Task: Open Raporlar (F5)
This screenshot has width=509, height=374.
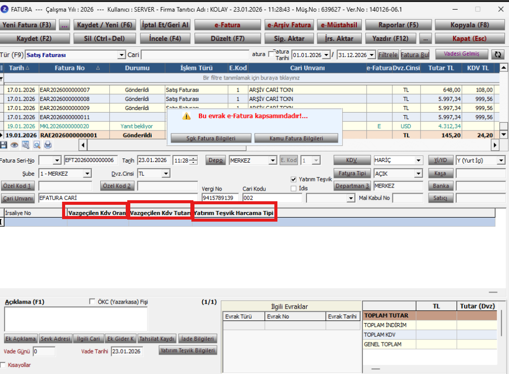Action: click(399, 25)
